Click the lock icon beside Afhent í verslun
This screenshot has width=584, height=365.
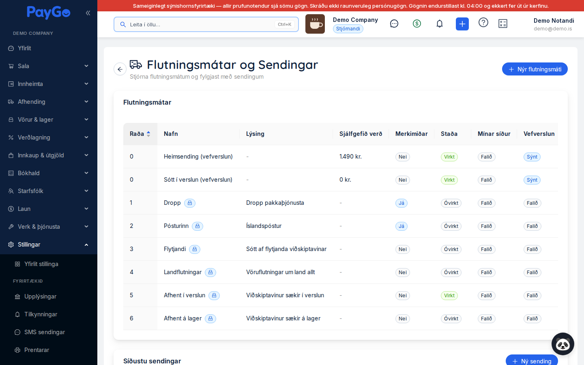[x=214, y=295]
